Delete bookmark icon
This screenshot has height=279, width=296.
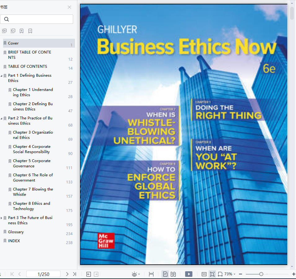pyautogui.click(x=30, y=31)
